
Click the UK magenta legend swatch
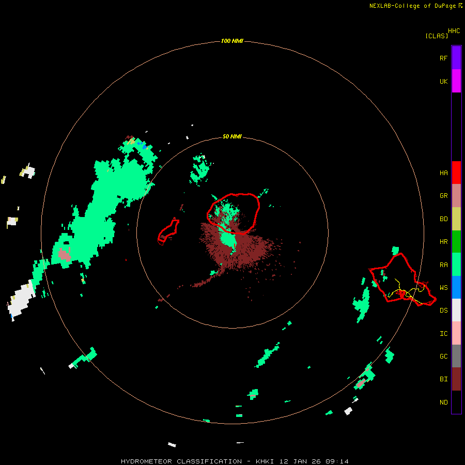tap(456, 81)
